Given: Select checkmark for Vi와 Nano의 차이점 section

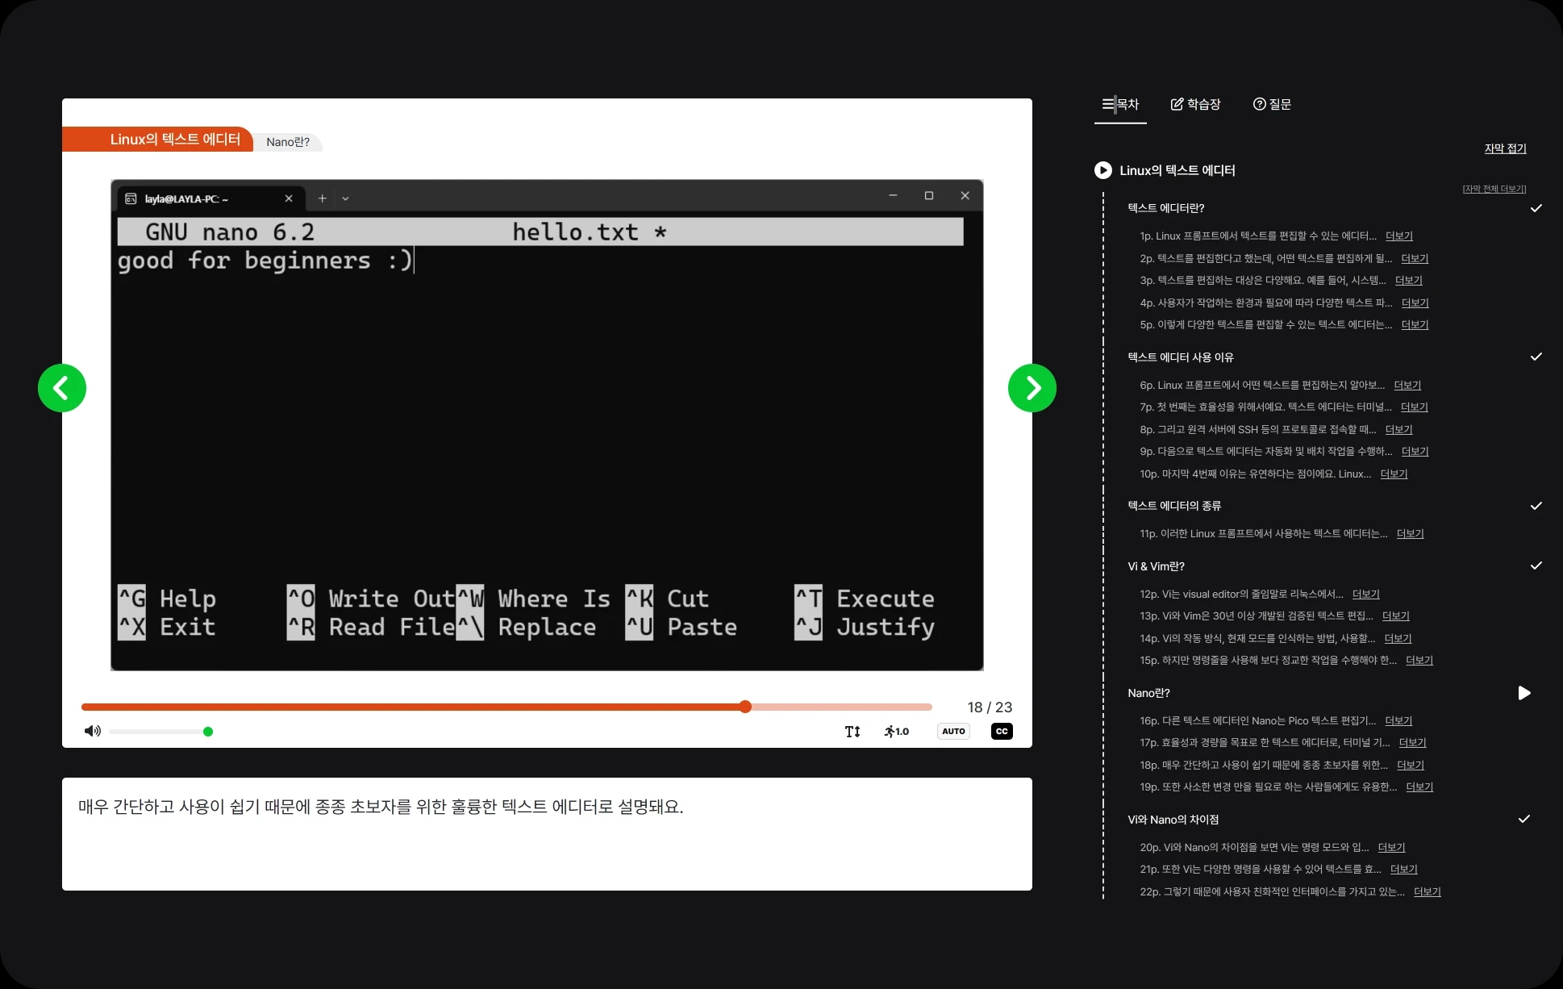Looking at the screenshot, I should coord(1523,819).
